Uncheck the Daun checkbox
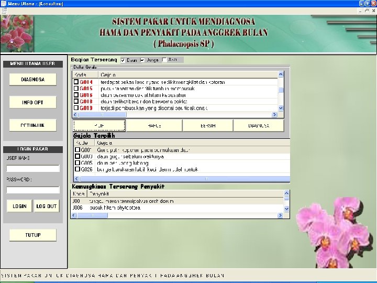This screenshot has height=283, width=377. click(x=123, y=60)
